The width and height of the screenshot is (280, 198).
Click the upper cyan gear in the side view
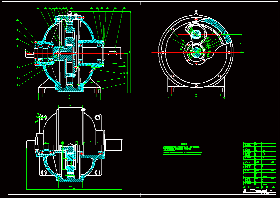(x=196, y=34)
